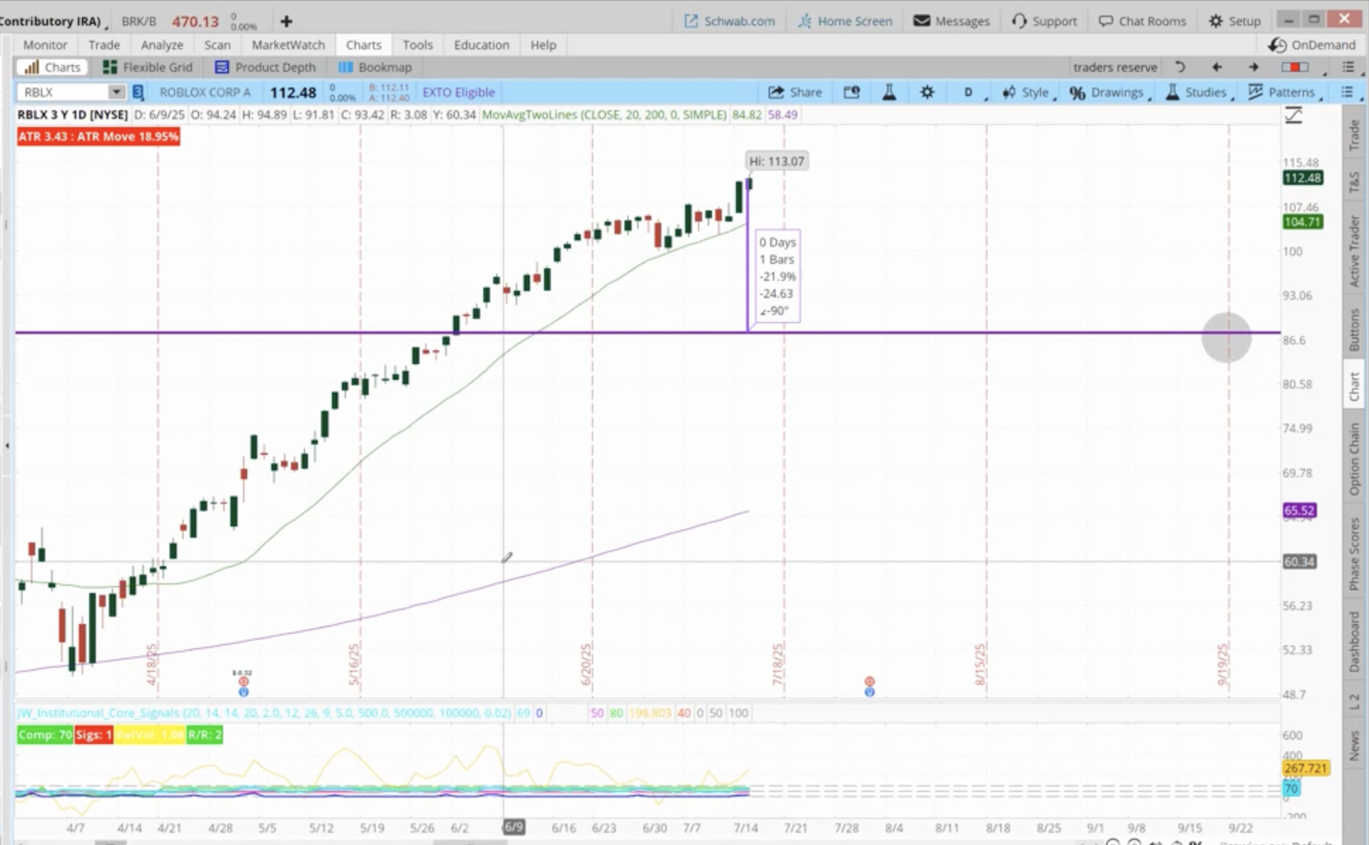
Task: Open the Help tab
Action: [543, 44]
